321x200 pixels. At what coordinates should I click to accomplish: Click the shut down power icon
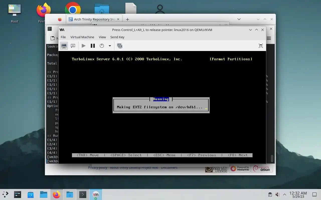102,46
